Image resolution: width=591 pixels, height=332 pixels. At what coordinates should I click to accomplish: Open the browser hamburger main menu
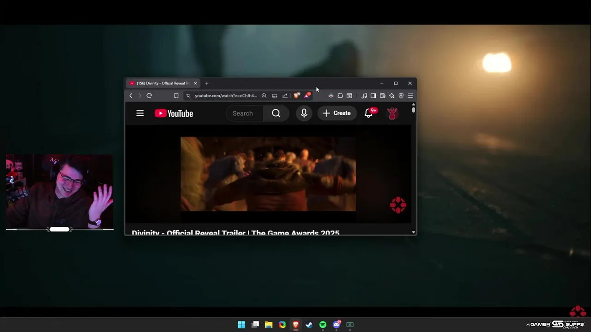coord(410,95)
